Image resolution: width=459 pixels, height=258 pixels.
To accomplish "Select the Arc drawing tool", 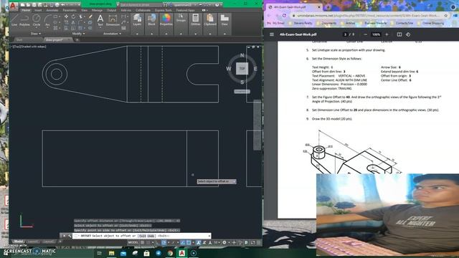I will [47, 21].
